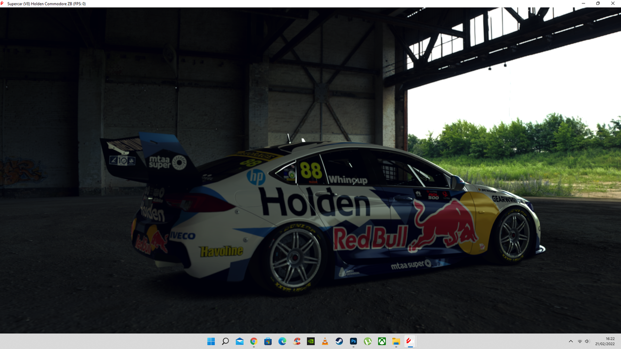Open Google Chrome

[253, 341]
